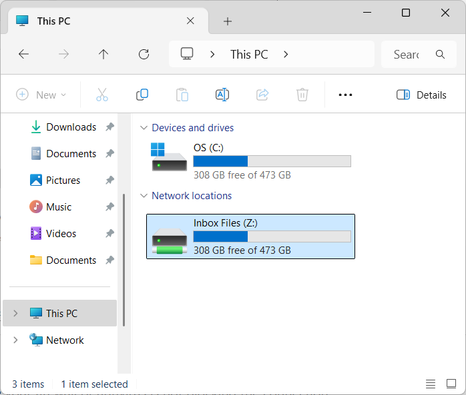Click the Rename icon in toolbar
This screenshot has width=466, height=395.
click(x=222, y=95)
